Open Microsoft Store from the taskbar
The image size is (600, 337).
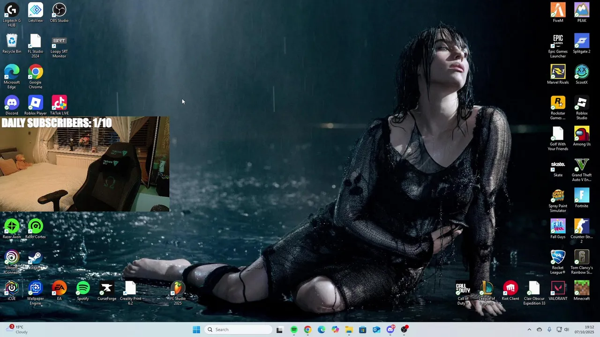pyautogui.click(x=363, y=330)
